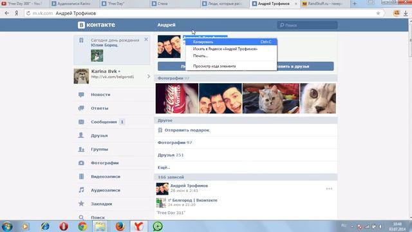Open Yandex Browser in the taskbar
Screen dimensions: 412x232
tap(138, 226)
